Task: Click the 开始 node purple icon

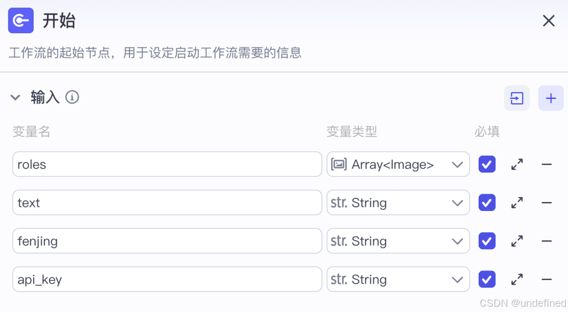Action: [21, 21]
